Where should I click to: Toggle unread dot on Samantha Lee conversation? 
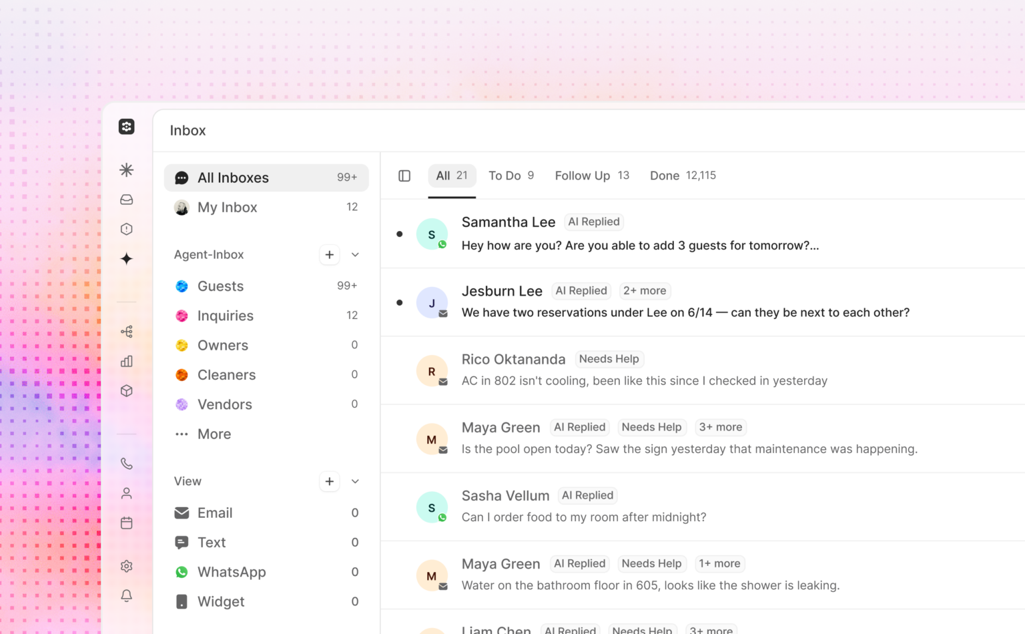399,234
